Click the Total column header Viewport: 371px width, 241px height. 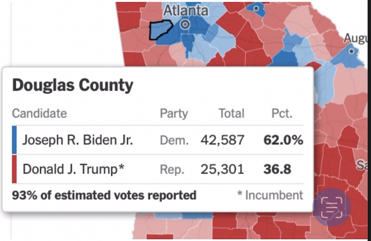click(x=231, y=114)
